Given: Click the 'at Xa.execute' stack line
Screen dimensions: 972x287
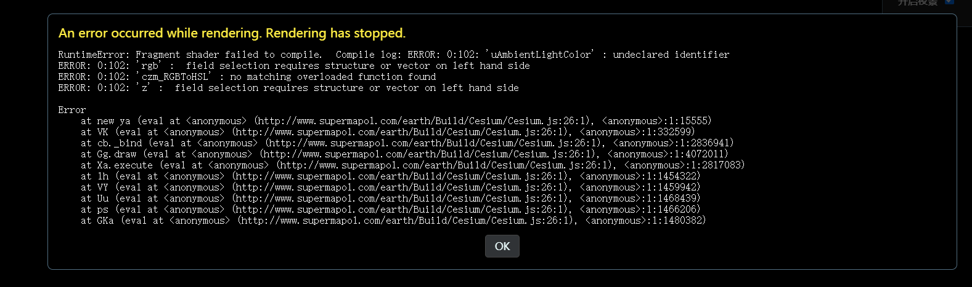Looking at the screenshot, I should pyautogui.click(x=412, y=165).
